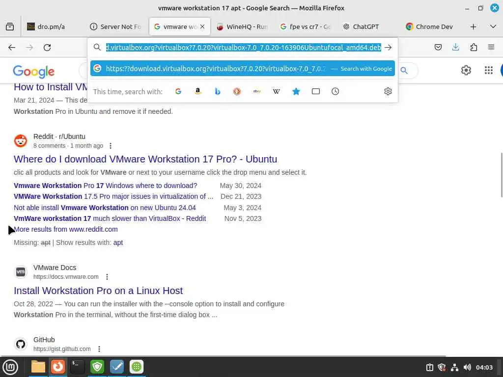Open the Downloads panel
Image resolution: width=503 pixels, height=377 pixels.
455,48
